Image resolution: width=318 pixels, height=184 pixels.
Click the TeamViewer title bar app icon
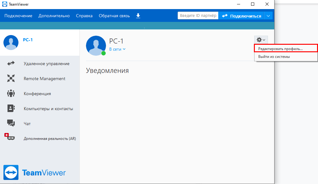4,4
